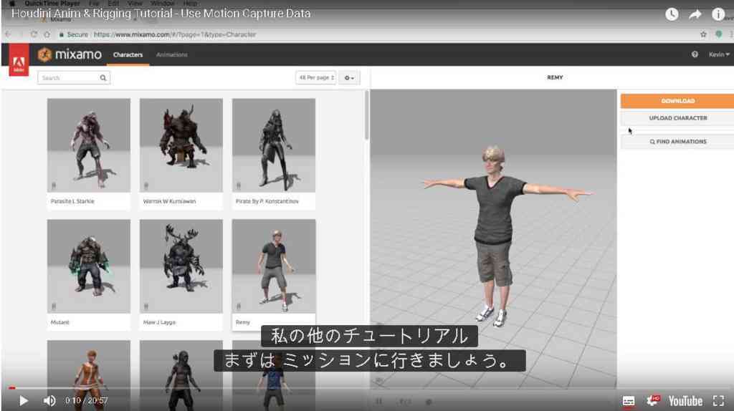Click the browser reload icon
734x411 pixels.
34,34
